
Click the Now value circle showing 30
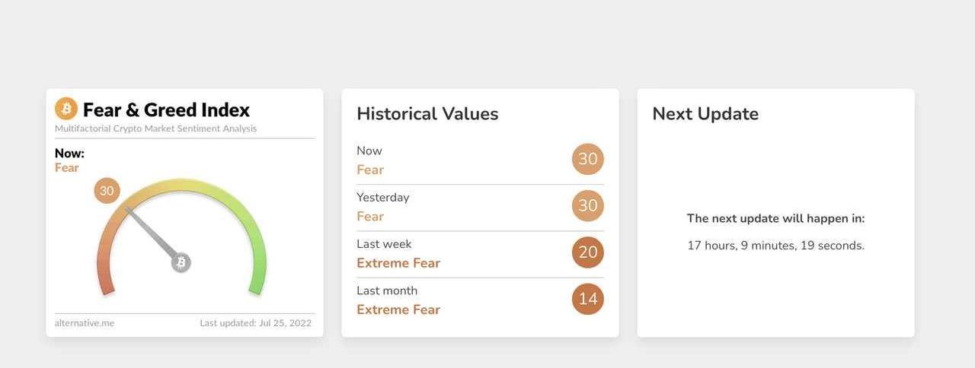pyautogui.click(x=588, y=160)
